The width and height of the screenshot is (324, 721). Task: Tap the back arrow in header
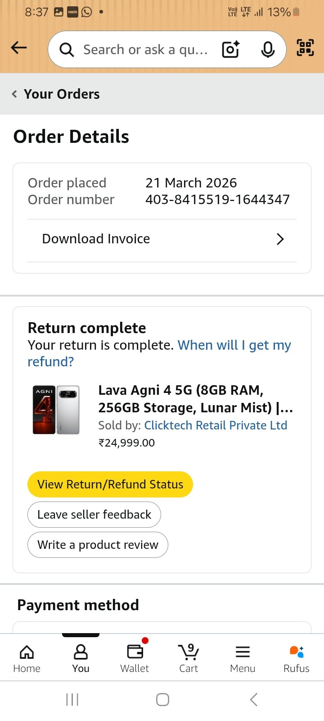tap(19, 48)
